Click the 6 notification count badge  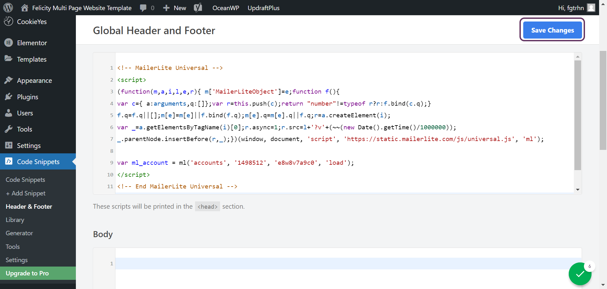pos(590,266)
